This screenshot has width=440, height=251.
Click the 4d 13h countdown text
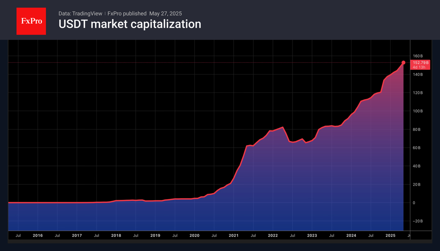point(419,67)
